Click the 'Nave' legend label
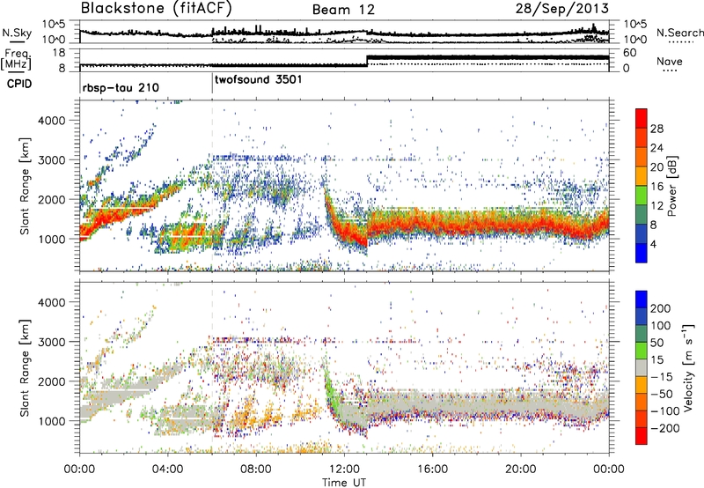This screenshot has height=488, width=704. 670,61
